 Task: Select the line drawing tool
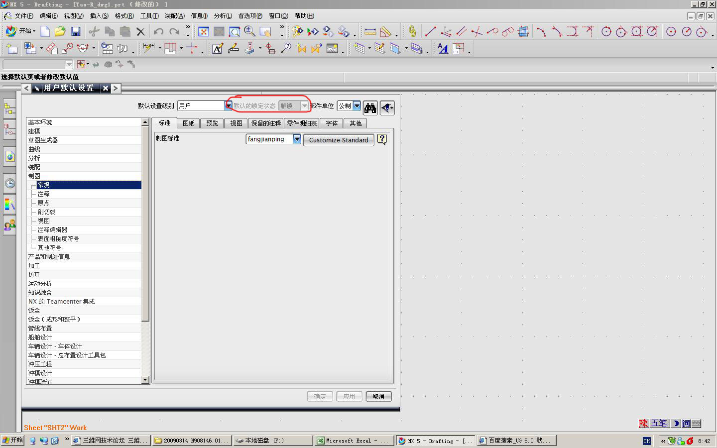pyautogui.click(x=430, y=32)
